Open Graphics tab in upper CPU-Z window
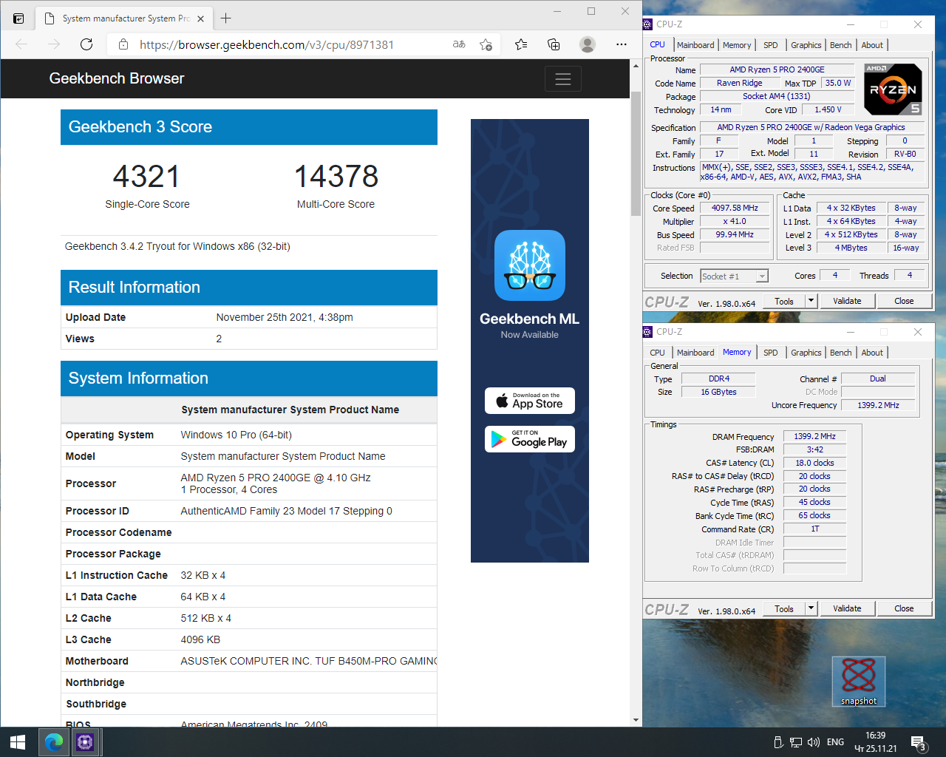 [806, 45]
